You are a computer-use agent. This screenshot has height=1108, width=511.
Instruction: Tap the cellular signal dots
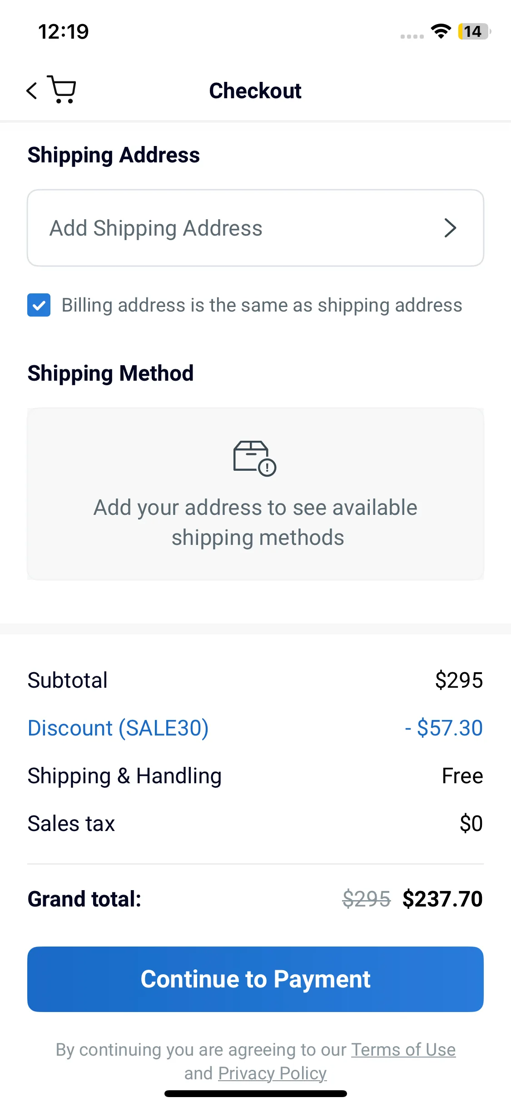(x=412, y=36)
